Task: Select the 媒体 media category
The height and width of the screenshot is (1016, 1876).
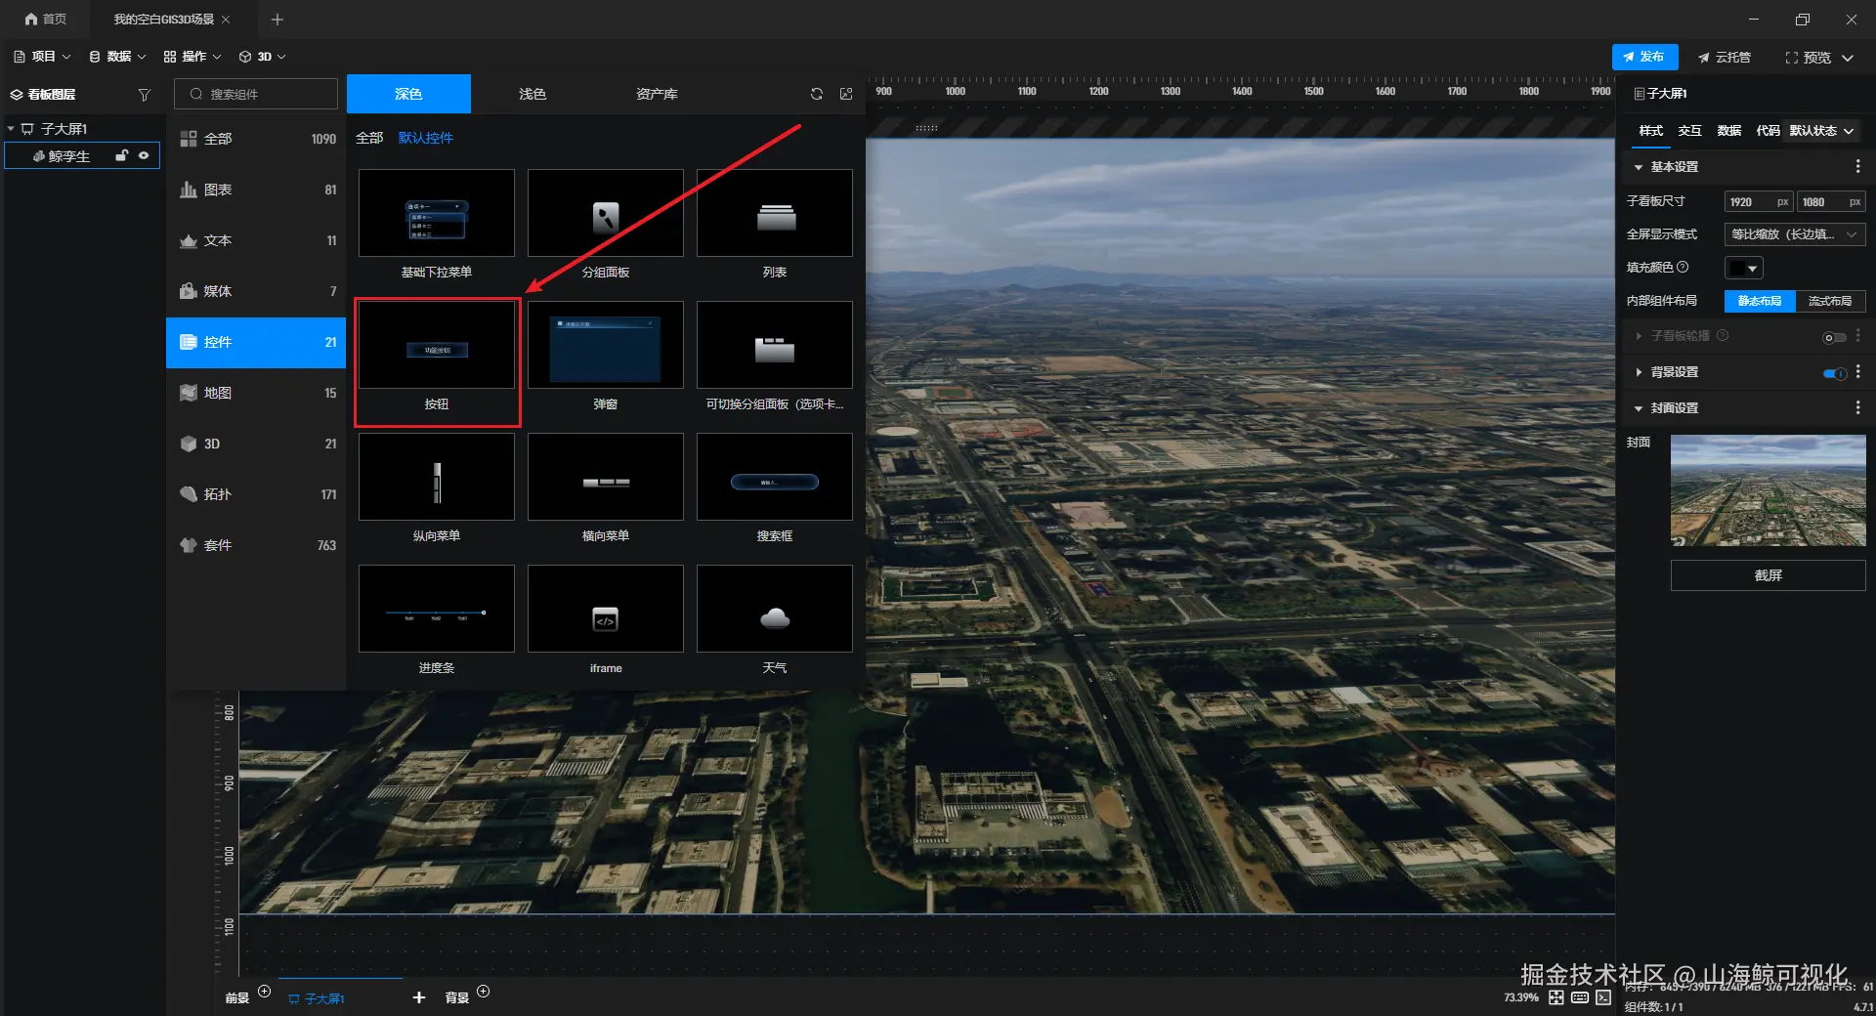Action: (257, 291)
